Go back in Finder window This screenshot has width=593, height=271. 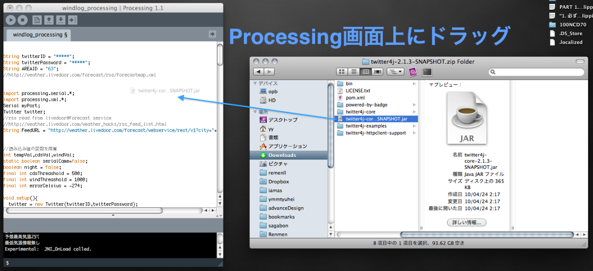pyautogui.click(x=259, y=72)
